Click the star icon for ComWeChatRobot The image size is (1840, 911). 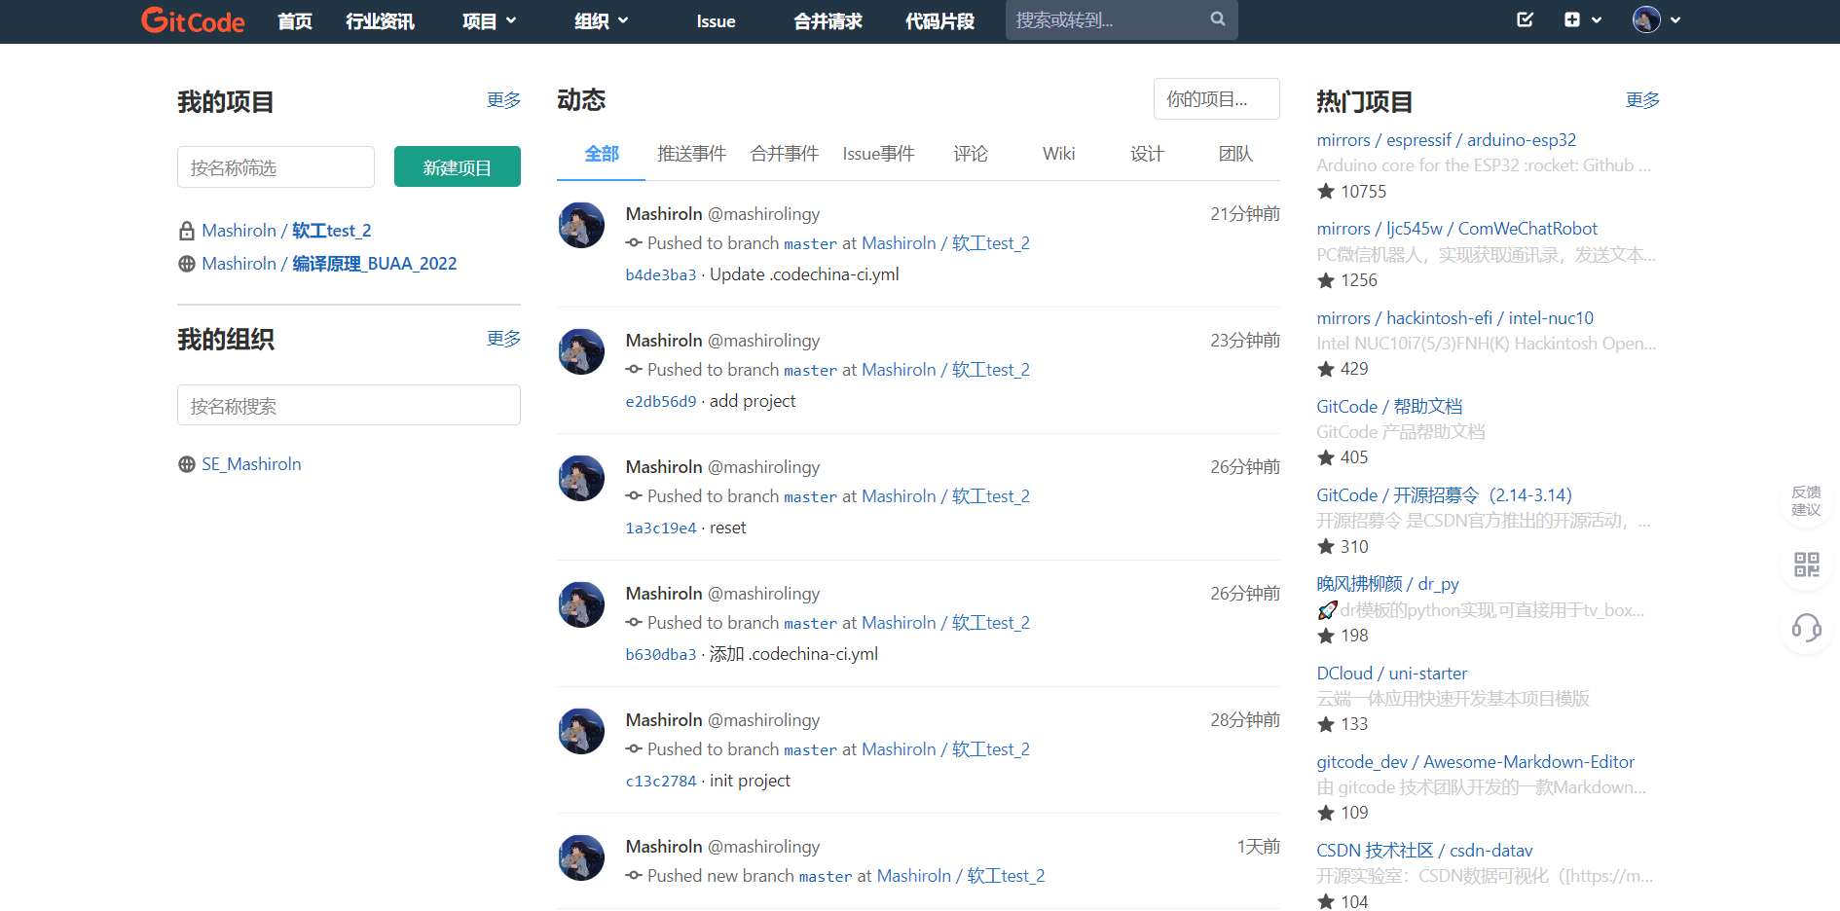[x=1326, y=280]
